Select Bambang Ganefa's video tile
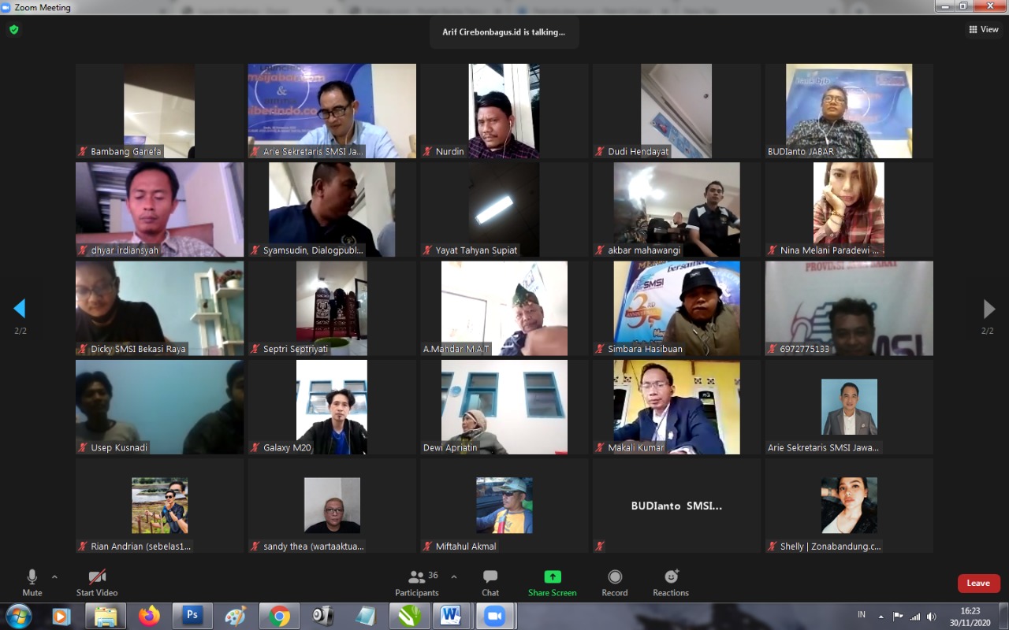The width and height of the screenshot is (1009, 630). click(159, 111)
